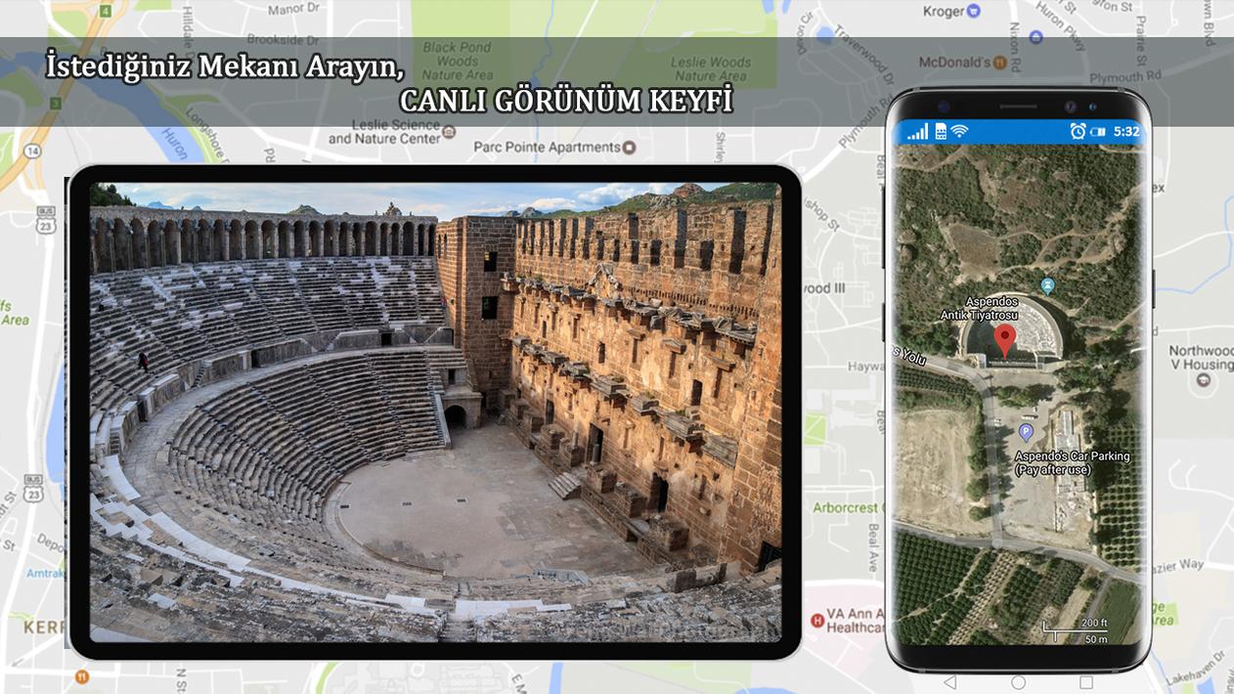1234x694 pixels.
Task: Tap the Wi-Fi icon in phone status bar
Action: (x=959, y=131)
